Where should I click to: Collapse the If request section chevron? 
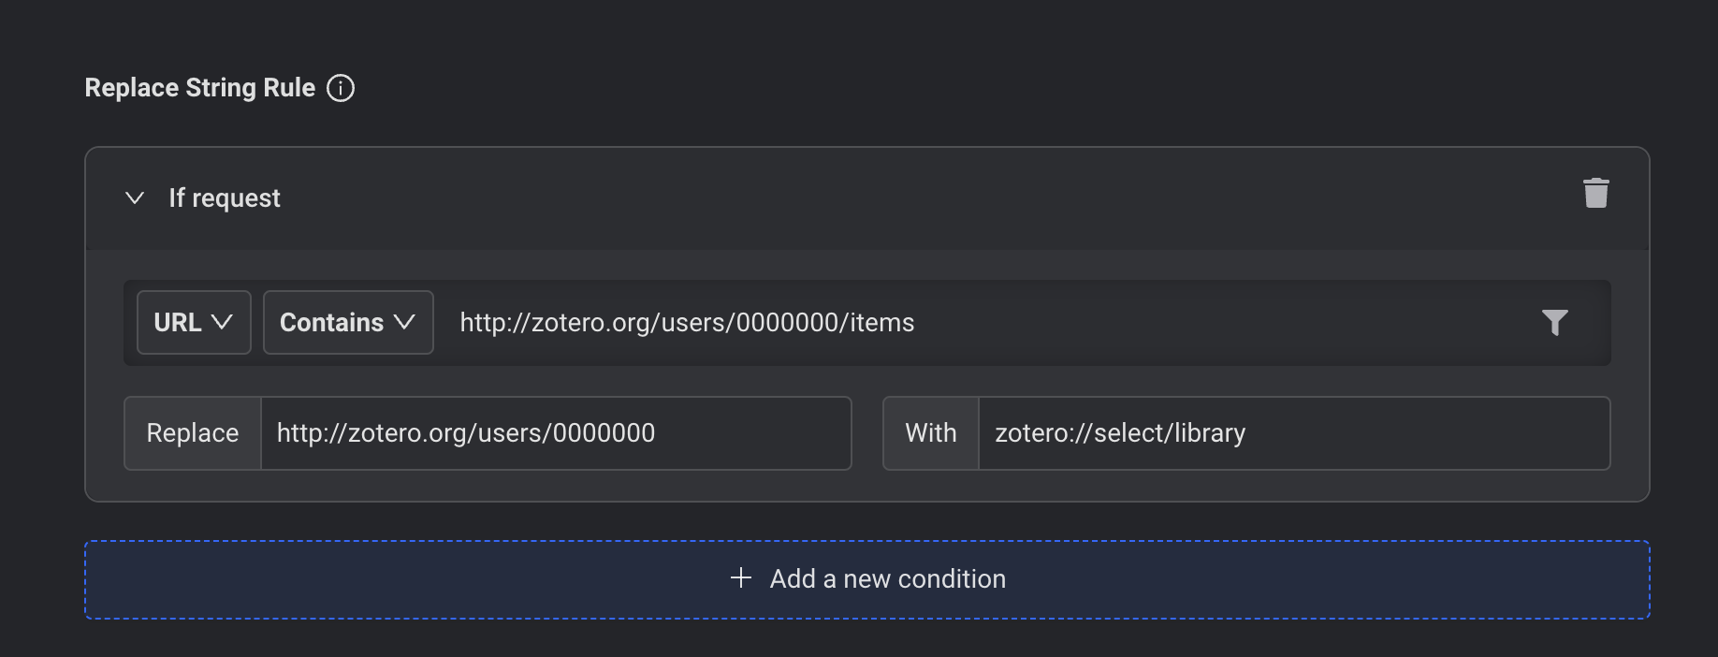[x=135, y=197]
